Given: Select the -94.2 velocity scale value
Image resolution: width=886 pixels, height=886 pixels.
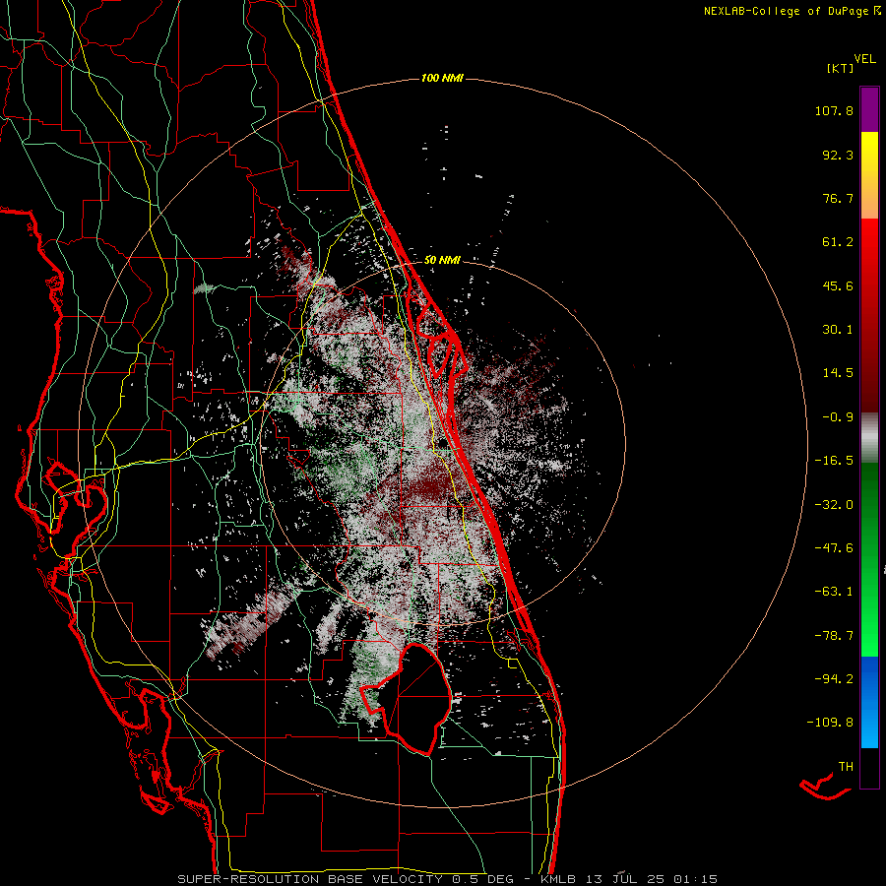Looking at the screenshot, I should point(834,679).
